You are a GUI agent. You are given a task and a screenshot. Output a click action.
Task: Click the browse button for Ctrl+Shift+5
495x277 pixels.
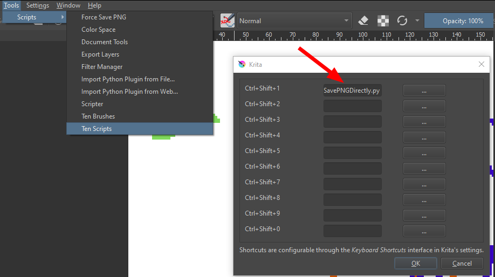pos(424,153)
